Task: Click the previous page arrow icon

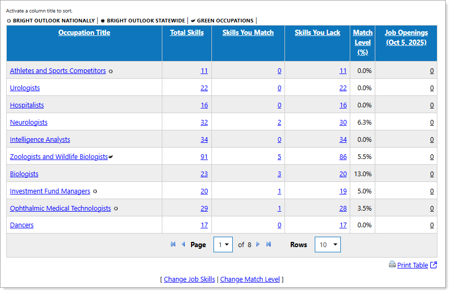Action: [x=183, y=245]
